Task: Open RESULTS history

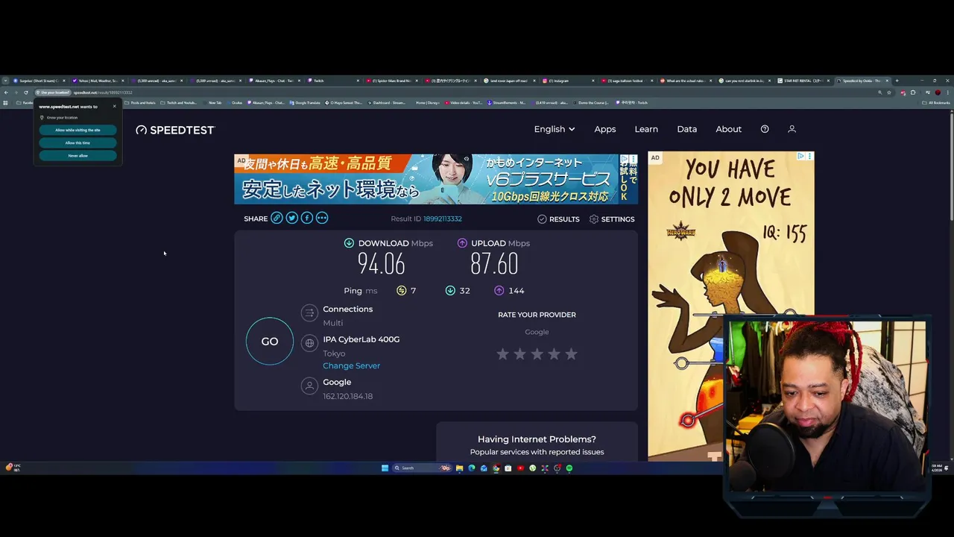Action: (558, 219)
